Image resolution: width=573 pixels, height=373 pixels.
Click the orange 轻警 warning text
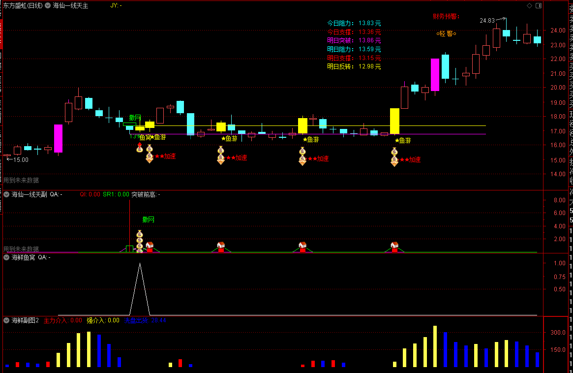(x=446, y=33)
